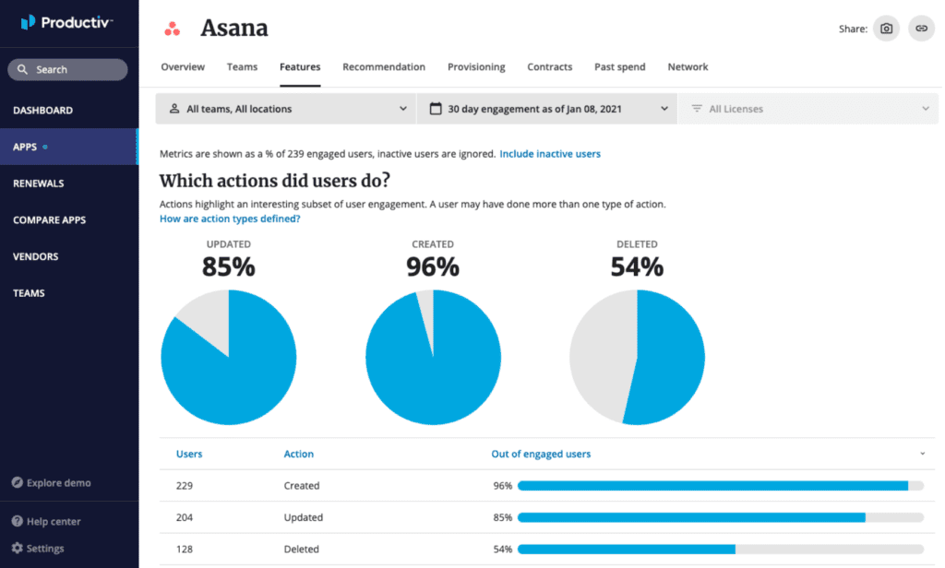Go to DASHBOARD in the sidebar
945x568 pixels.
[x=42, y=111]
